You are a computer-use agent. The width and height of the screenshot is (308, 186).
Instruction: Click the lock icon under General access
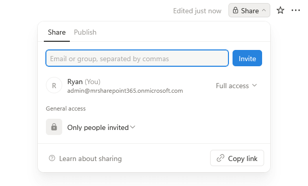[x=54, y=127]
